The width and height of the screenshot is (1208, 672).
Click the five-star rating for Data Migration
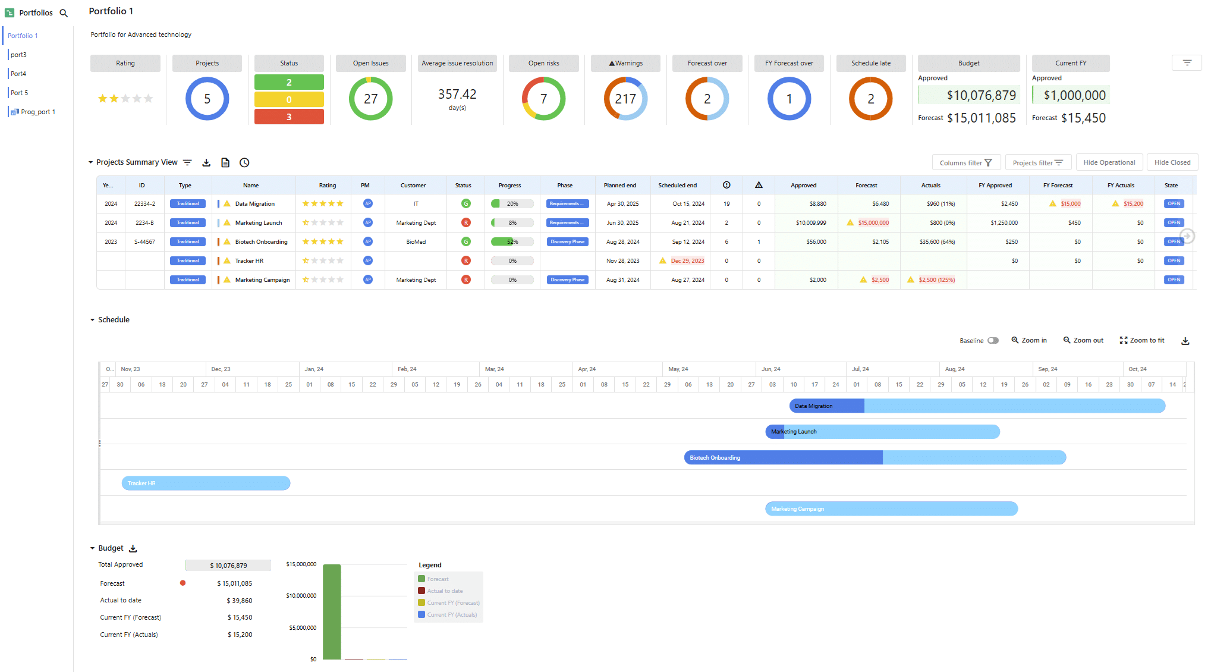(x=323, y=204)
